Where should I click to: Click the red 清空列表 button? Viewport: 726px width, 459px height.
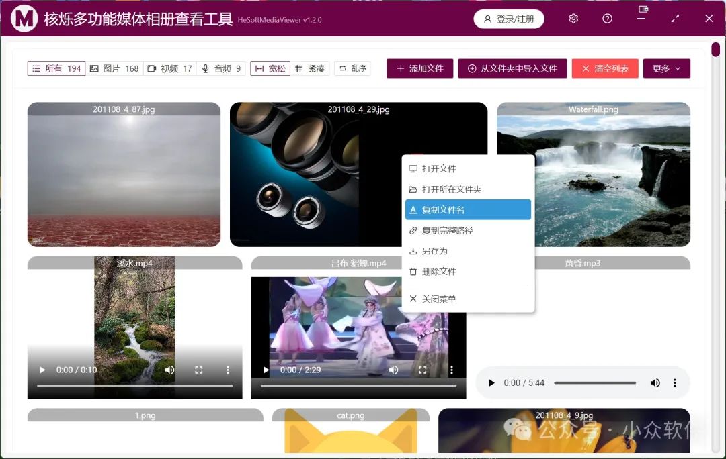coord(605,68)
